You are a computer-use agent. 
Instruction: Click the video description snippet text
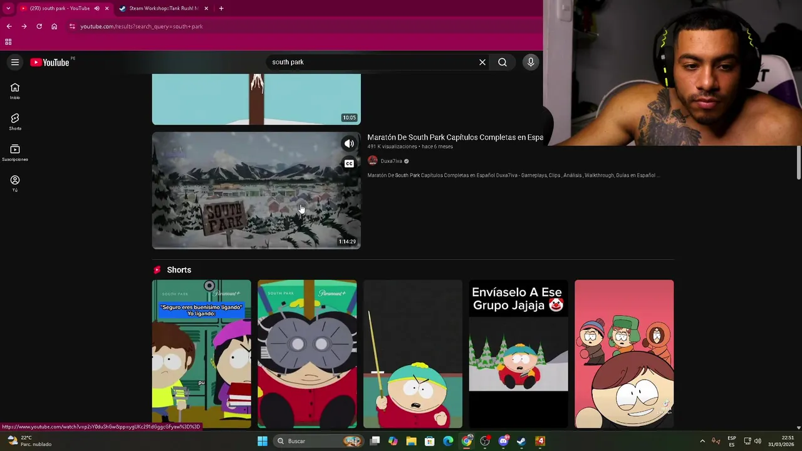[x=514, y=175]
